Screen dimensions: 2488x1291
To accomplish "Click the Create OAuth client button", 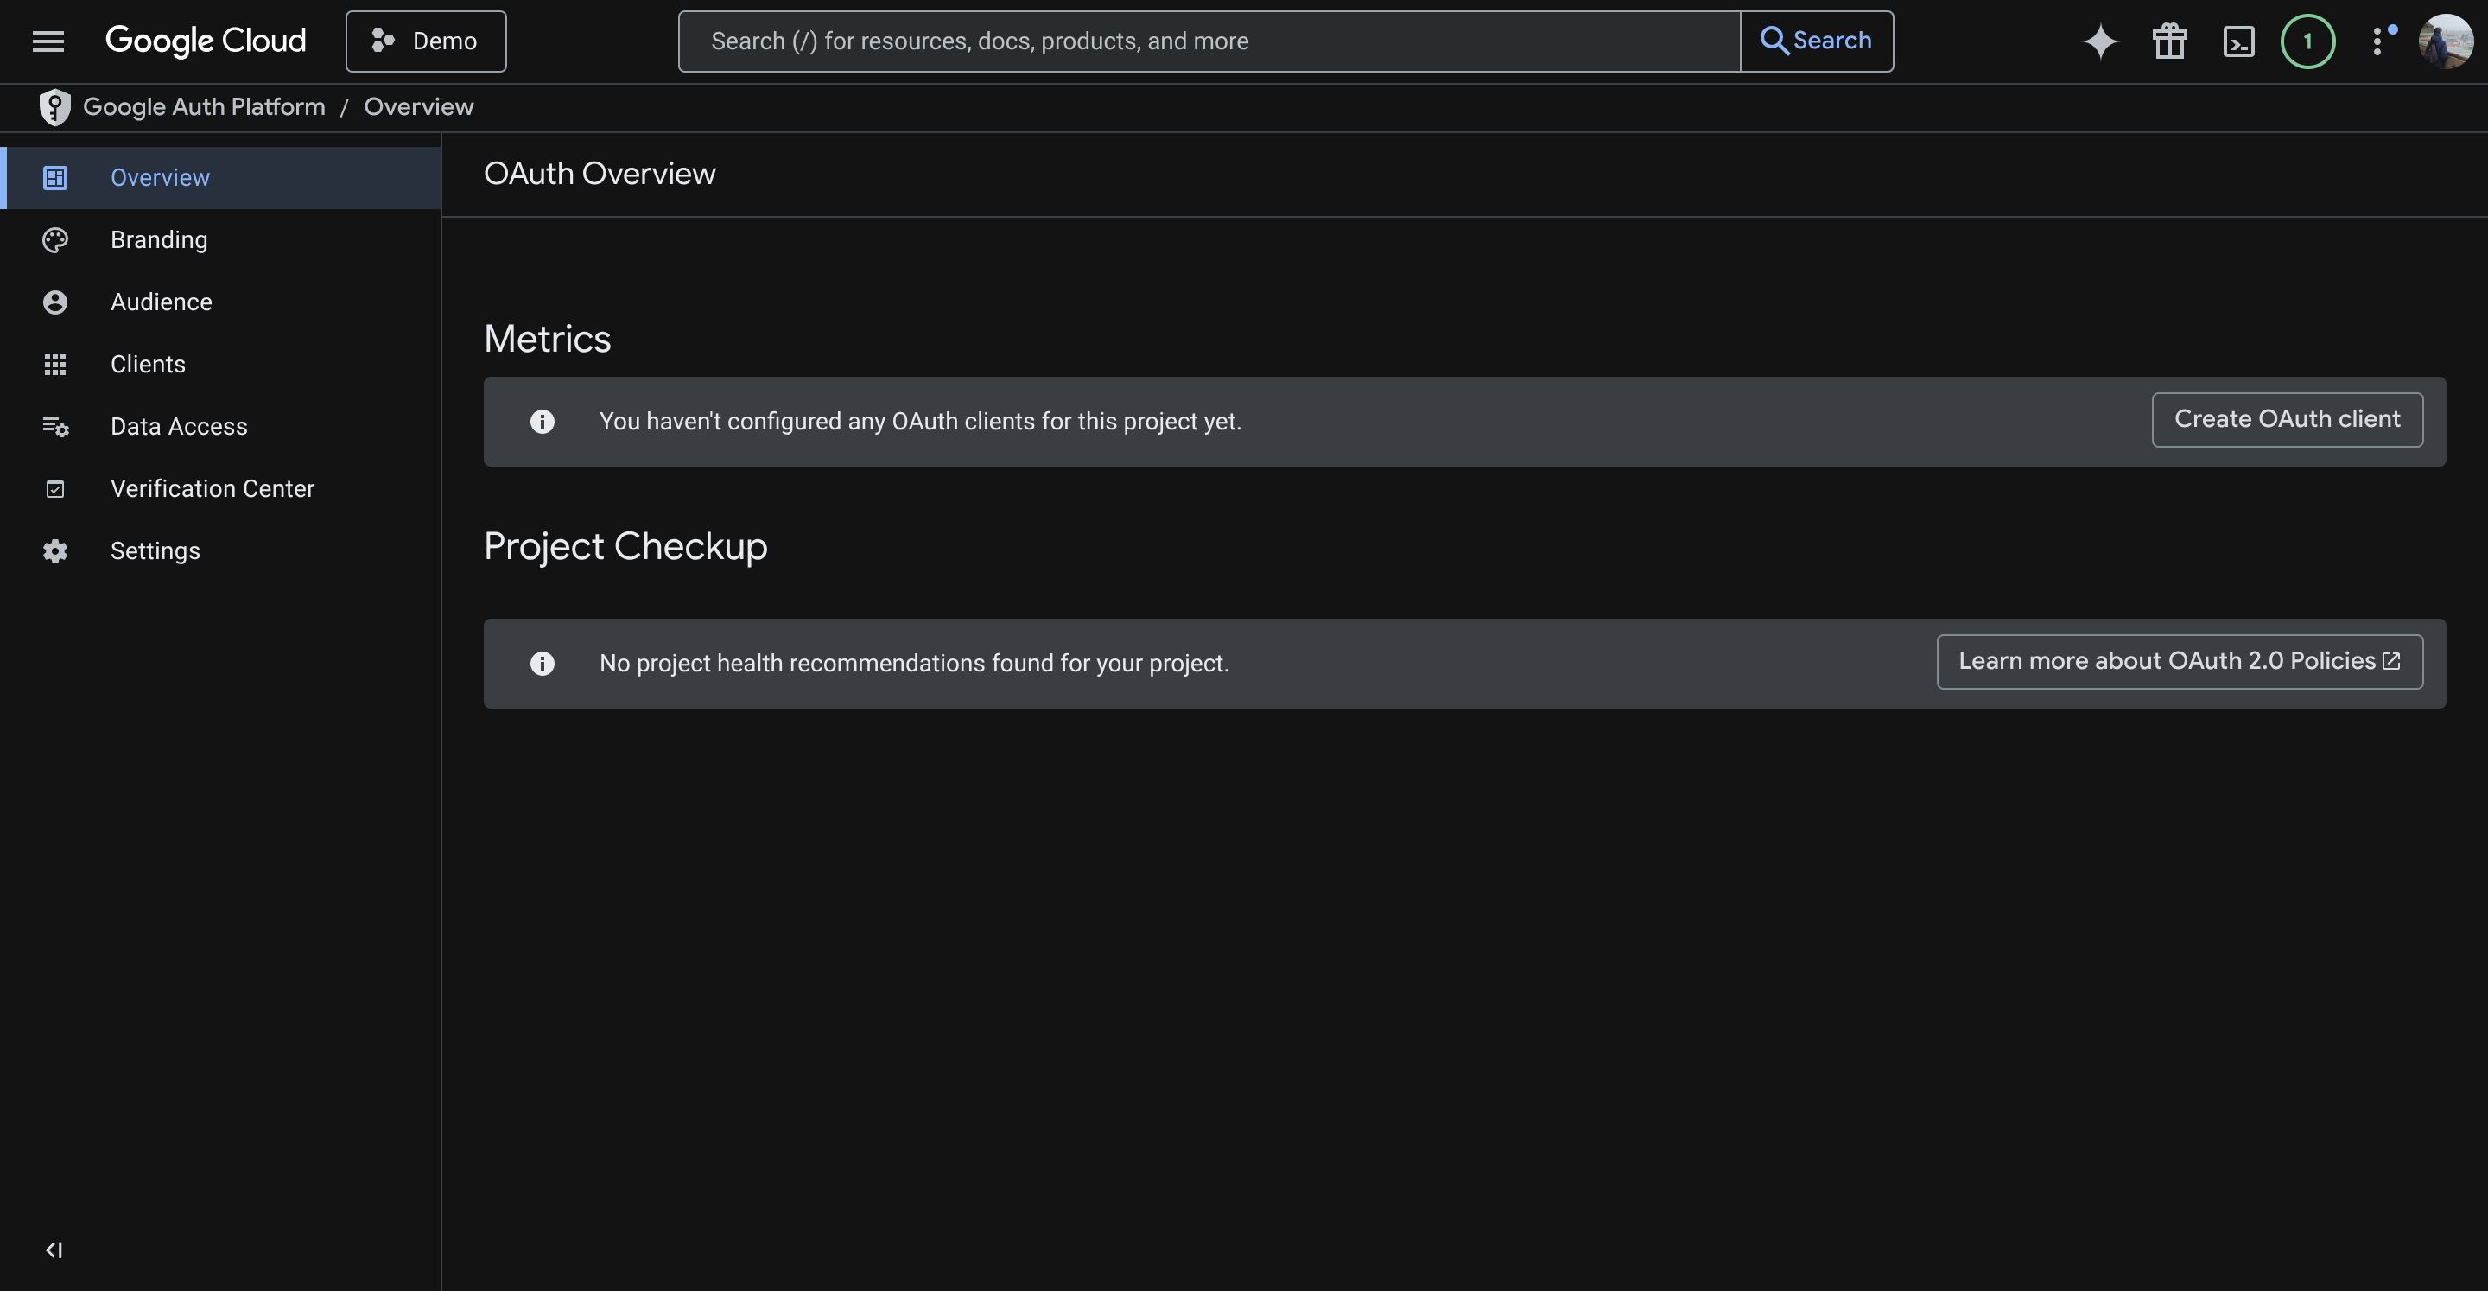I will pyautogui.click(x=2286, y=419).
